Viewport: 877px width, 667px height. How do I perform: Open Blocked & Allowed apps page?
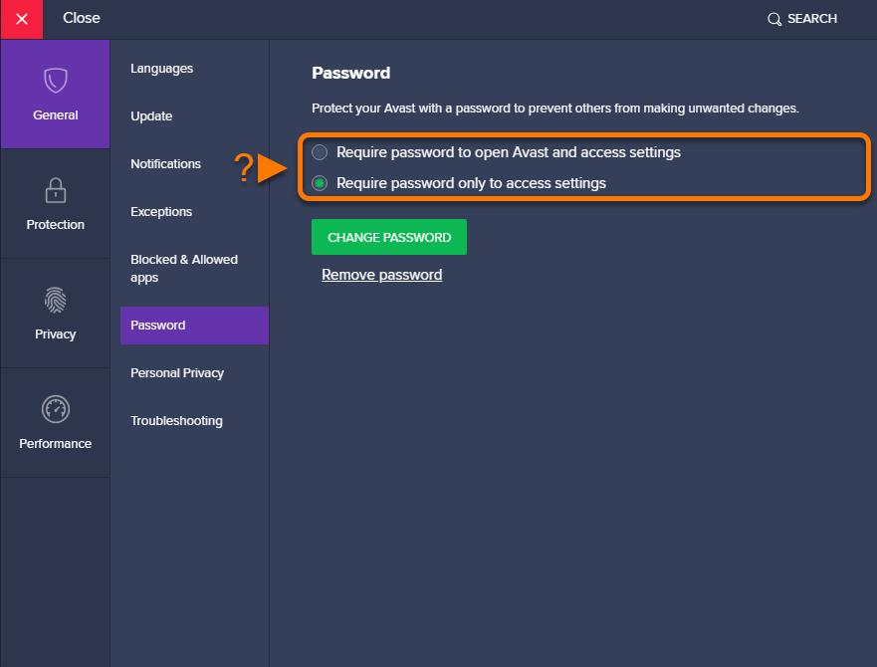pos(184,268)
